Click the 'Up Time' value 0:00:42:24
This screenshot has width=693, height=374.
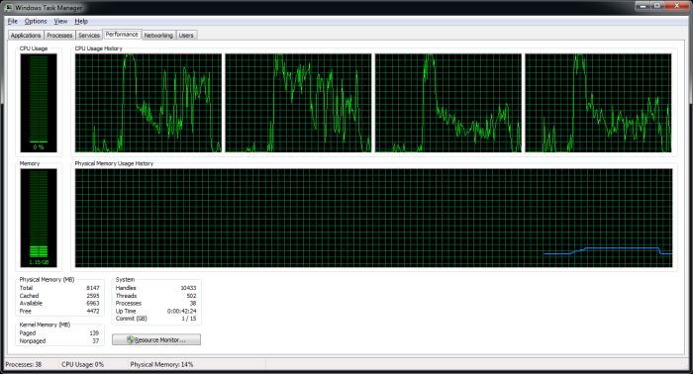tap(181, 312)
